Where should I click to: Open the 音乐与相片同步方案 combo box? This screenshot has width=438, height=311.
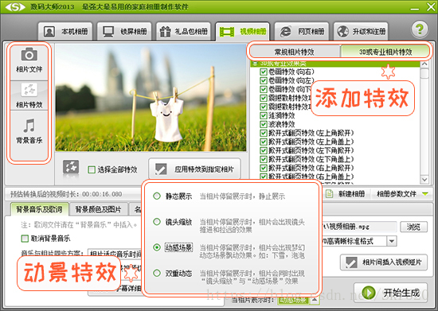(115, 254)
